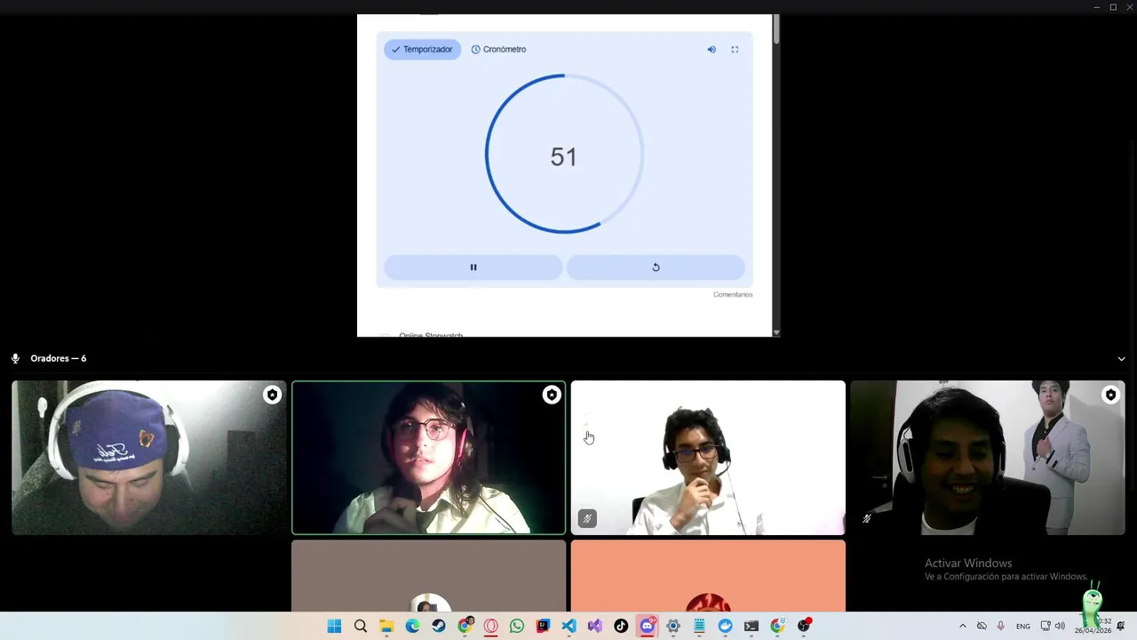Open Docker Desktop from the taskbar
Viewport: 1137px width, 640px height.
tap(726, 626)
